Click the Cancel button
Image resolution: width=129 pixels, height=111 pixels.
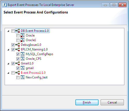[x=112, y=102]
